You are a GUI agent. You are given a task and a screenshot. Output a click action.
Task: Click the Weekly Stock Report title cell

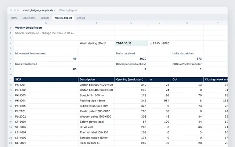[x=46, y=28]
